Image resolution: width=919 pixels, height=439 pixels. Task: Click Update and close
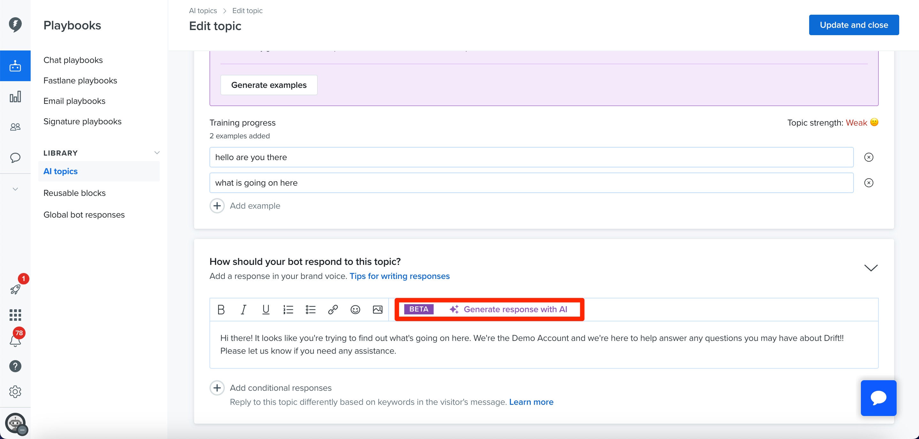(854, 25)
